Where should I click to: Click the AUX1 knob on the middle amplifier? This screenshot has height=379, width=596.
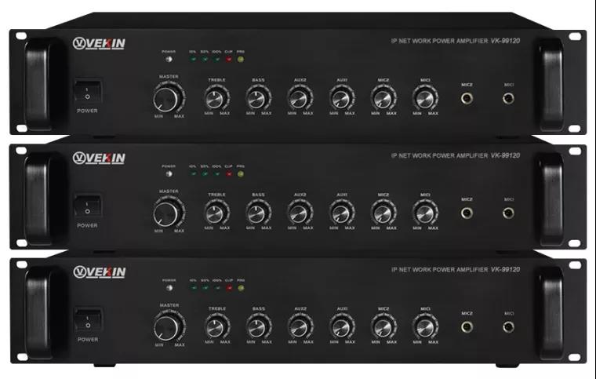pos(342,213)
